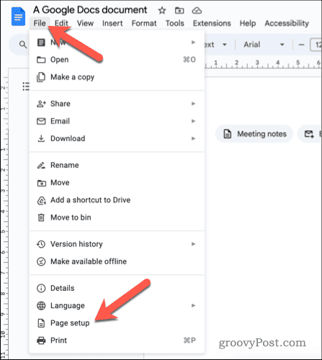Screen dimensions: 322x360
Task: Click the Google Docs home logo
Action: tap(18, 17)
